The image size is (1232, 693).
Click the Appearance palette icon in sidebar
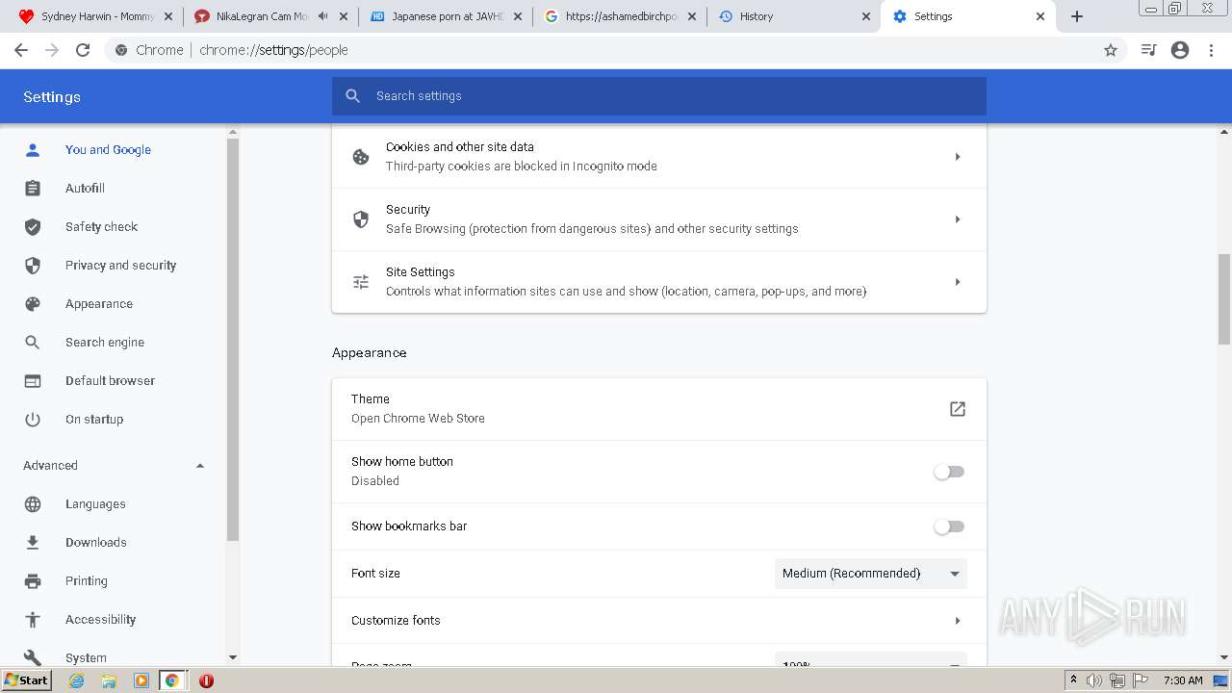coord(33,304)
